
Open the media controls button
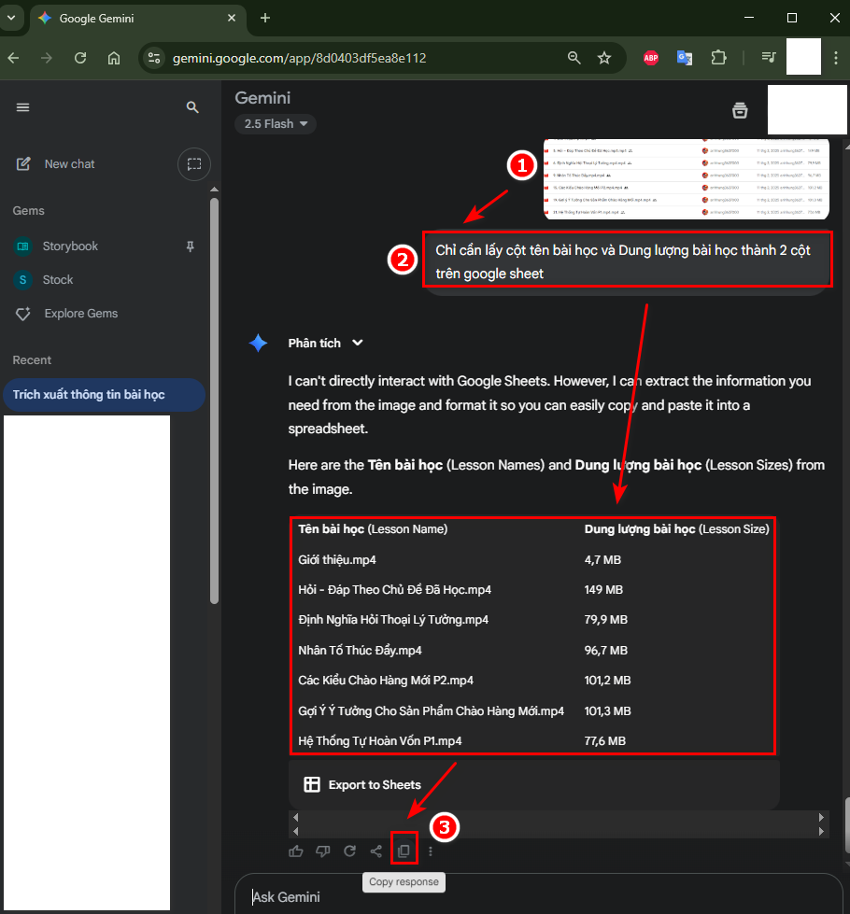[769, 57]
